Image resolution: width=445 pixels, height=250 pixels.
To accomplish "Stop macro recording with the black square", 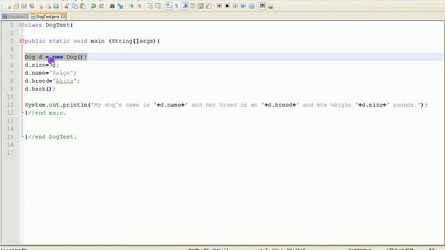I will click(227, 6).
